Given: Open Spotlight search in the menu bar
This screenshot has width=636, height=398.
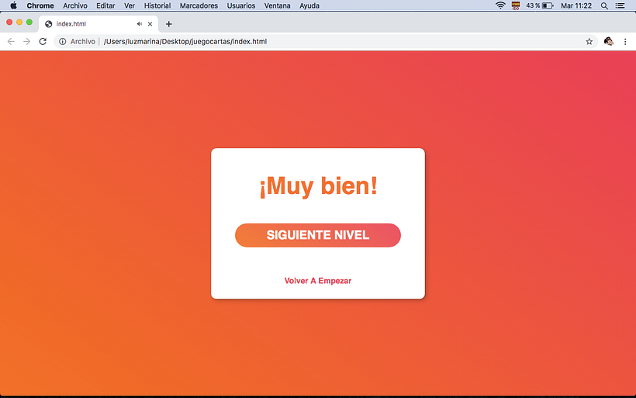Looking at the screenshot, I should tap(604, 5).
